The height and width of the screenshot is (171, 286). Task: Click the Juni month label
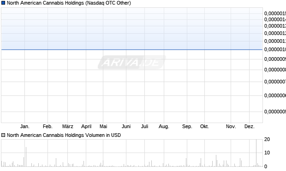[x=126, y=126]
